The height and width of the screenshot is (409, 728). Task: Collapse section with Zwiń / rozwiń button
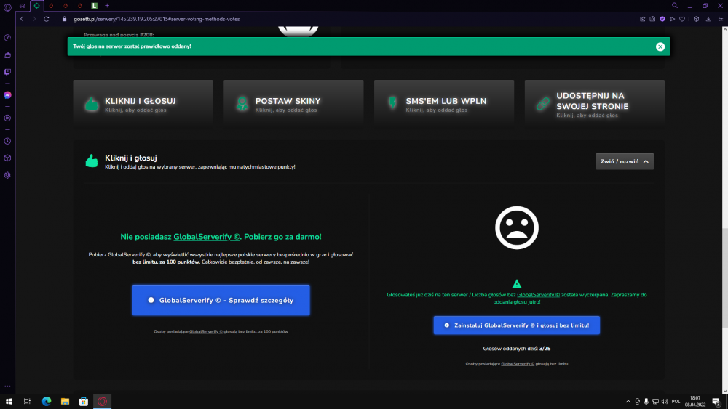[x=625, y=162]
